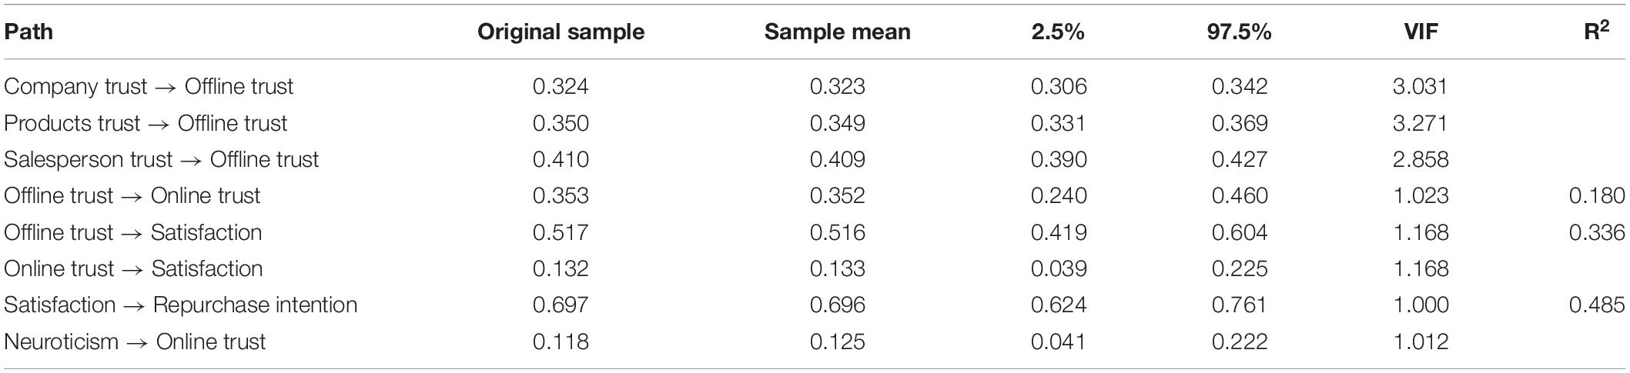Click the Online trust → Satisfaction path
This screenshot has width=1630, height=373.
[x=133, y=268]
